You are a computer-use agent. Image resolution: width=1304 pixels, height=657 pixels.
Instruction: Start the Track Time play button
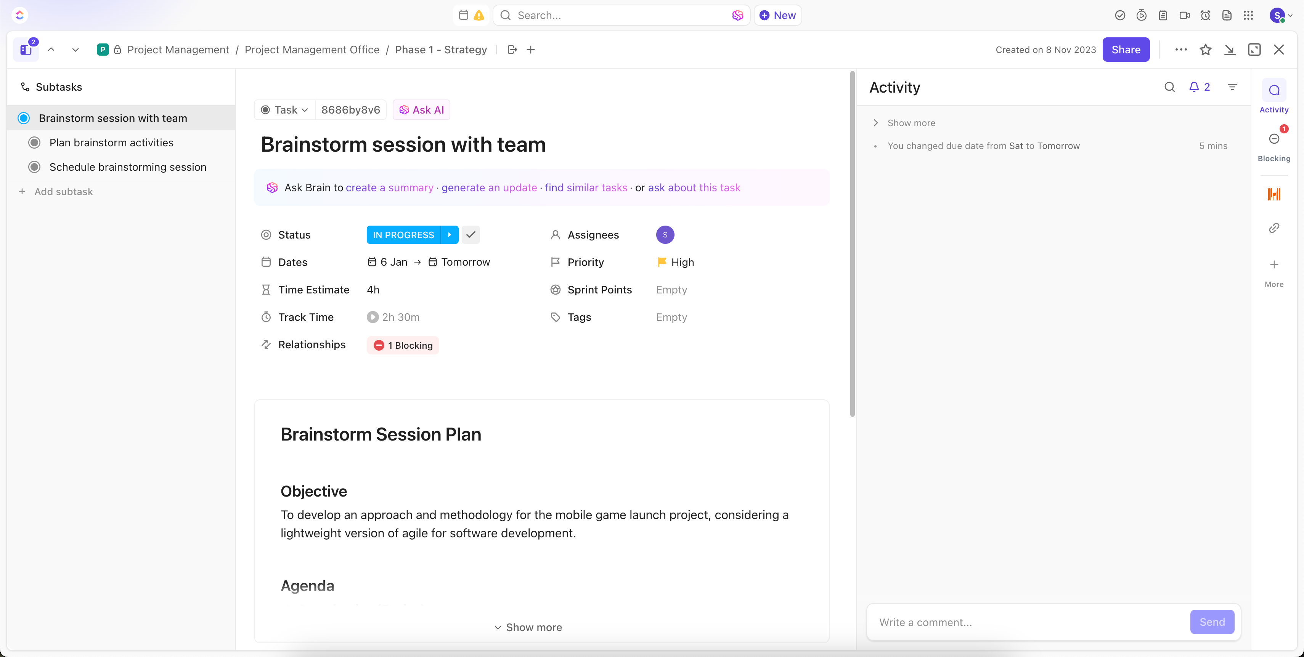coord(373,317)
